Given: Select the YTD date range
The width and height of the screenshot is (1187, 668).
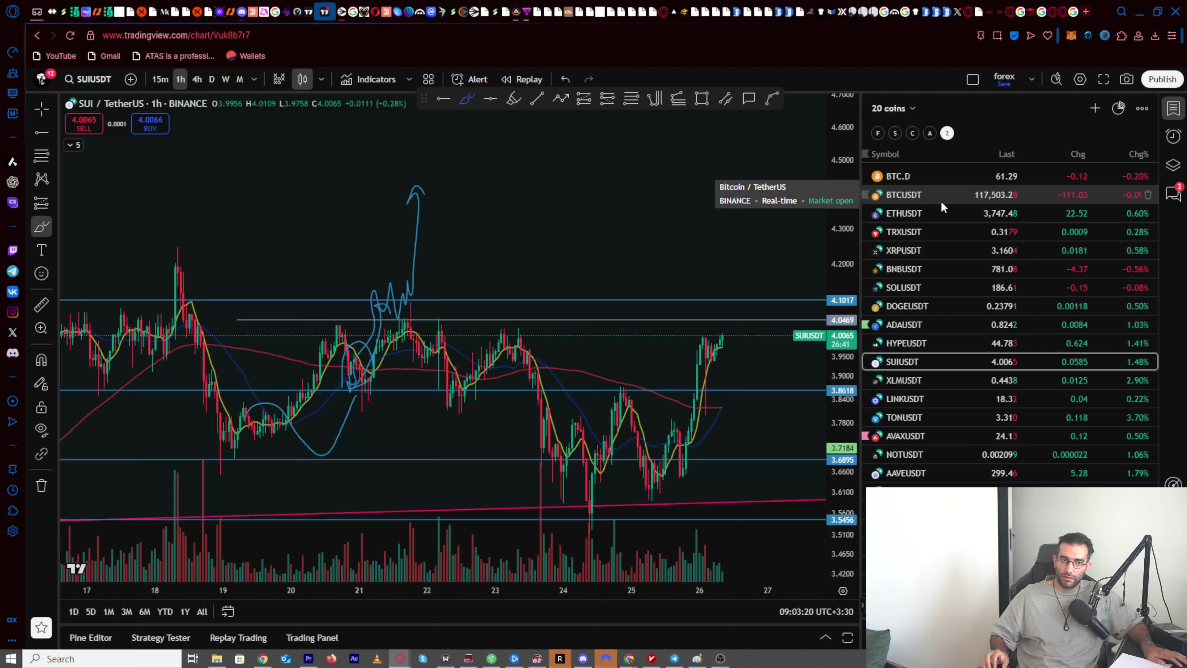Looking at the screenshot, I should pyautogui.click(x=164, y=612).
